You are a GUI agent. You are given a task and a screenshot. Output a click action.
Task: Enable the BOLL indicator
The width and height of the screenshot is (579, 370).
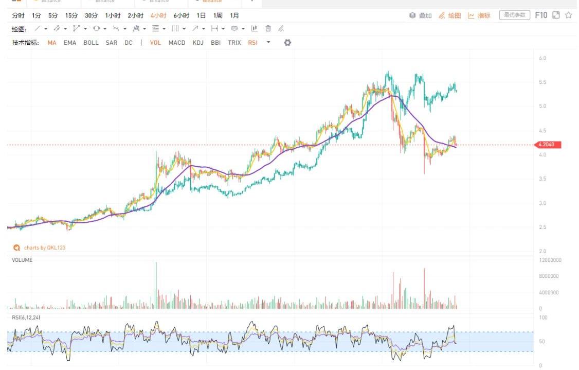(91, 43)
